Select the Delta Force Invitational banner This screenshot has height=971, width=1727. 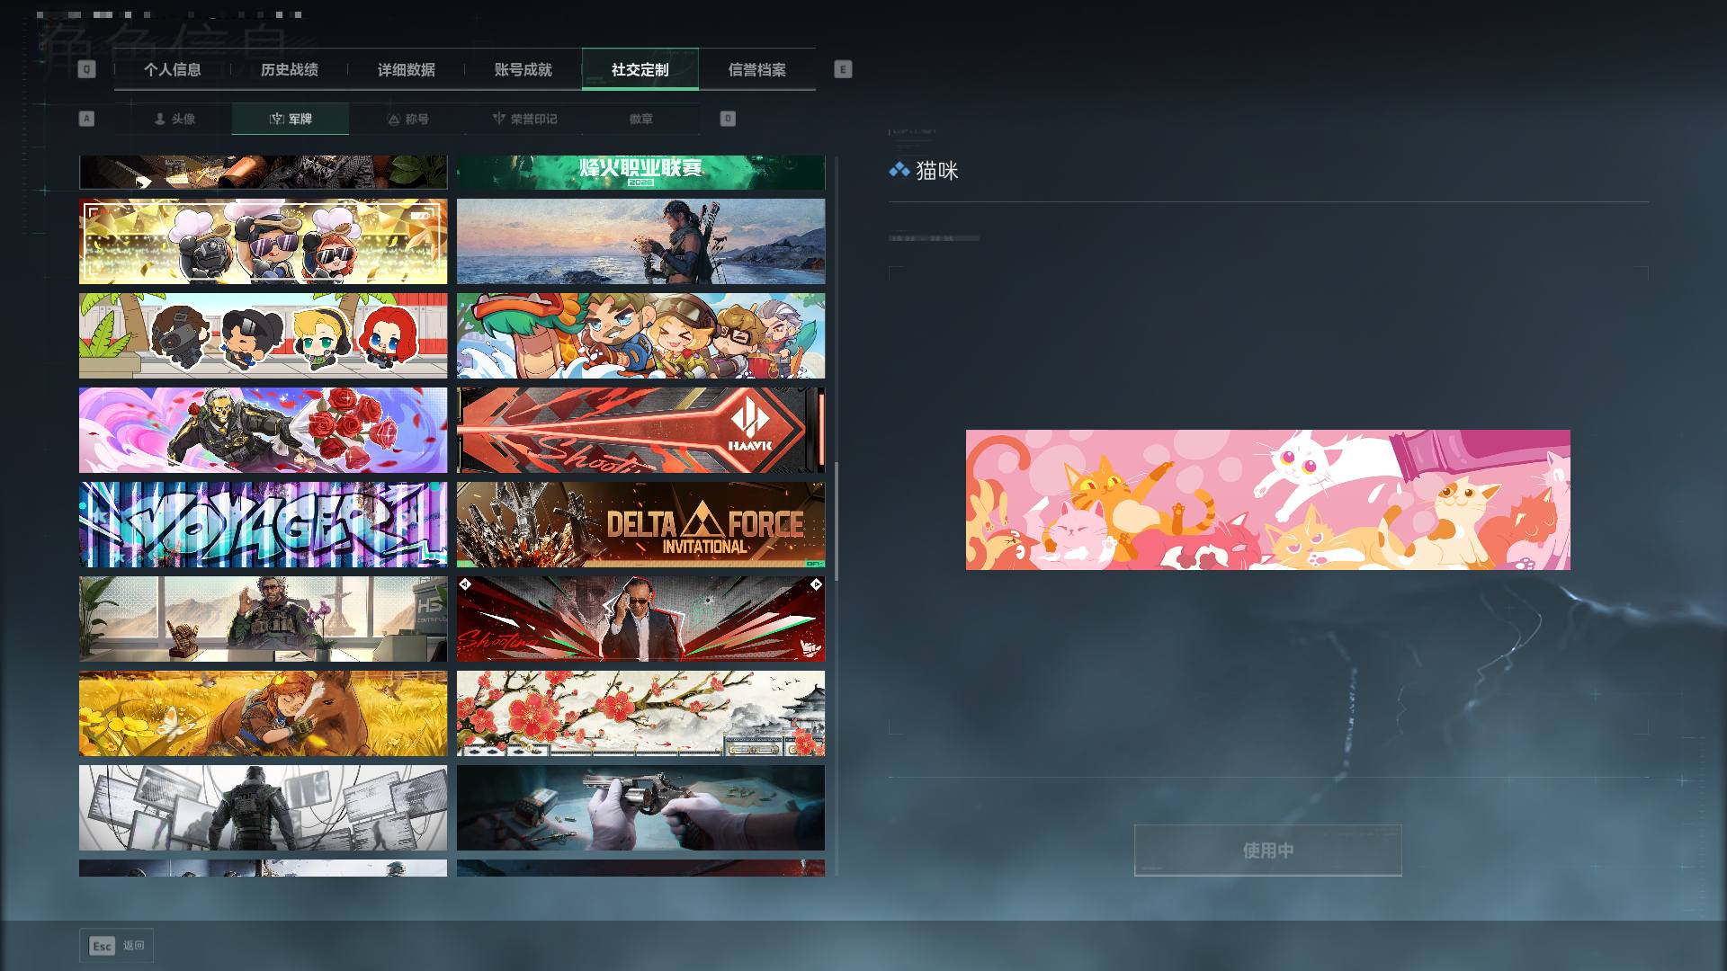pyautogui.click(x=640, y=524)
